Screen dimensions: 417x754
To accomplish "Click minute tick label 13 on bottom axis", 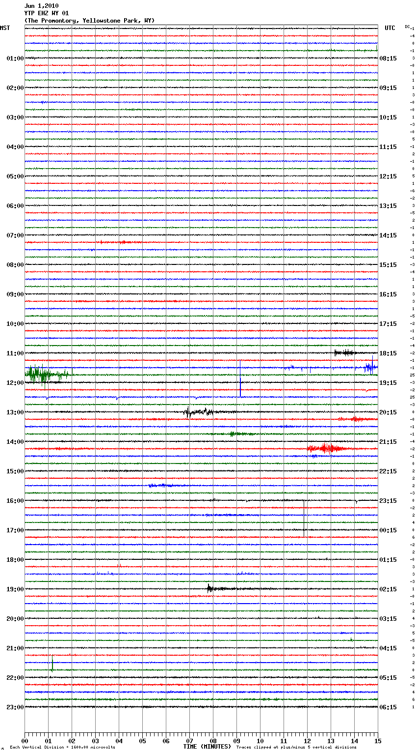I will [331, 741].
